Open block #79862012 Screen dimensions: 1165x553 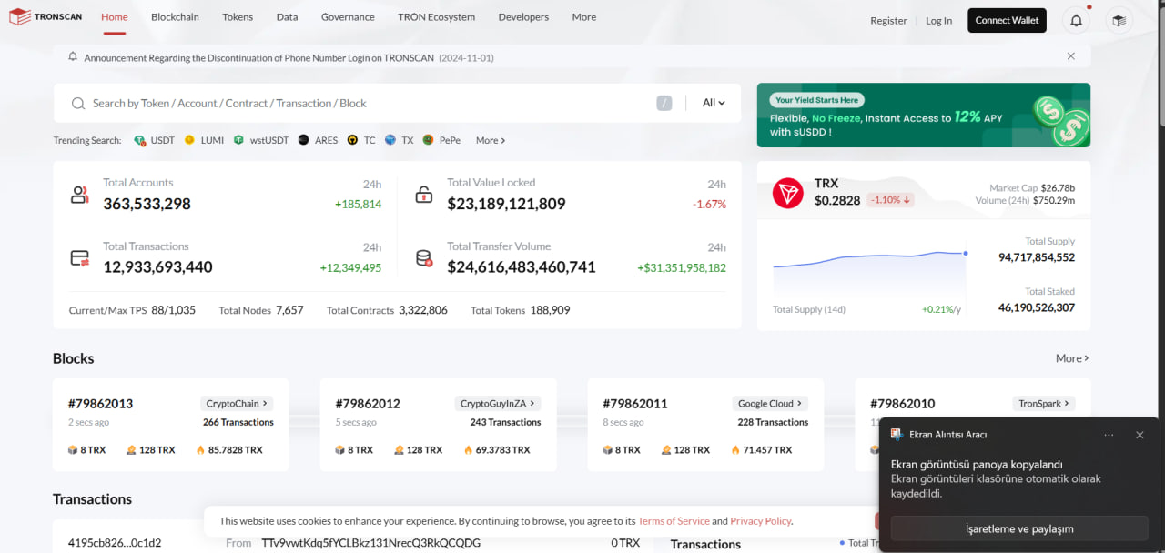(x=368, y=404)
